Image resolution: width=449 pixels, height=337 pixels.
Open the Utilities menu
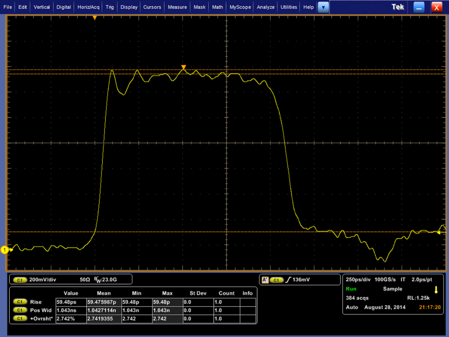pyautogui.click(x=289, y=7)
